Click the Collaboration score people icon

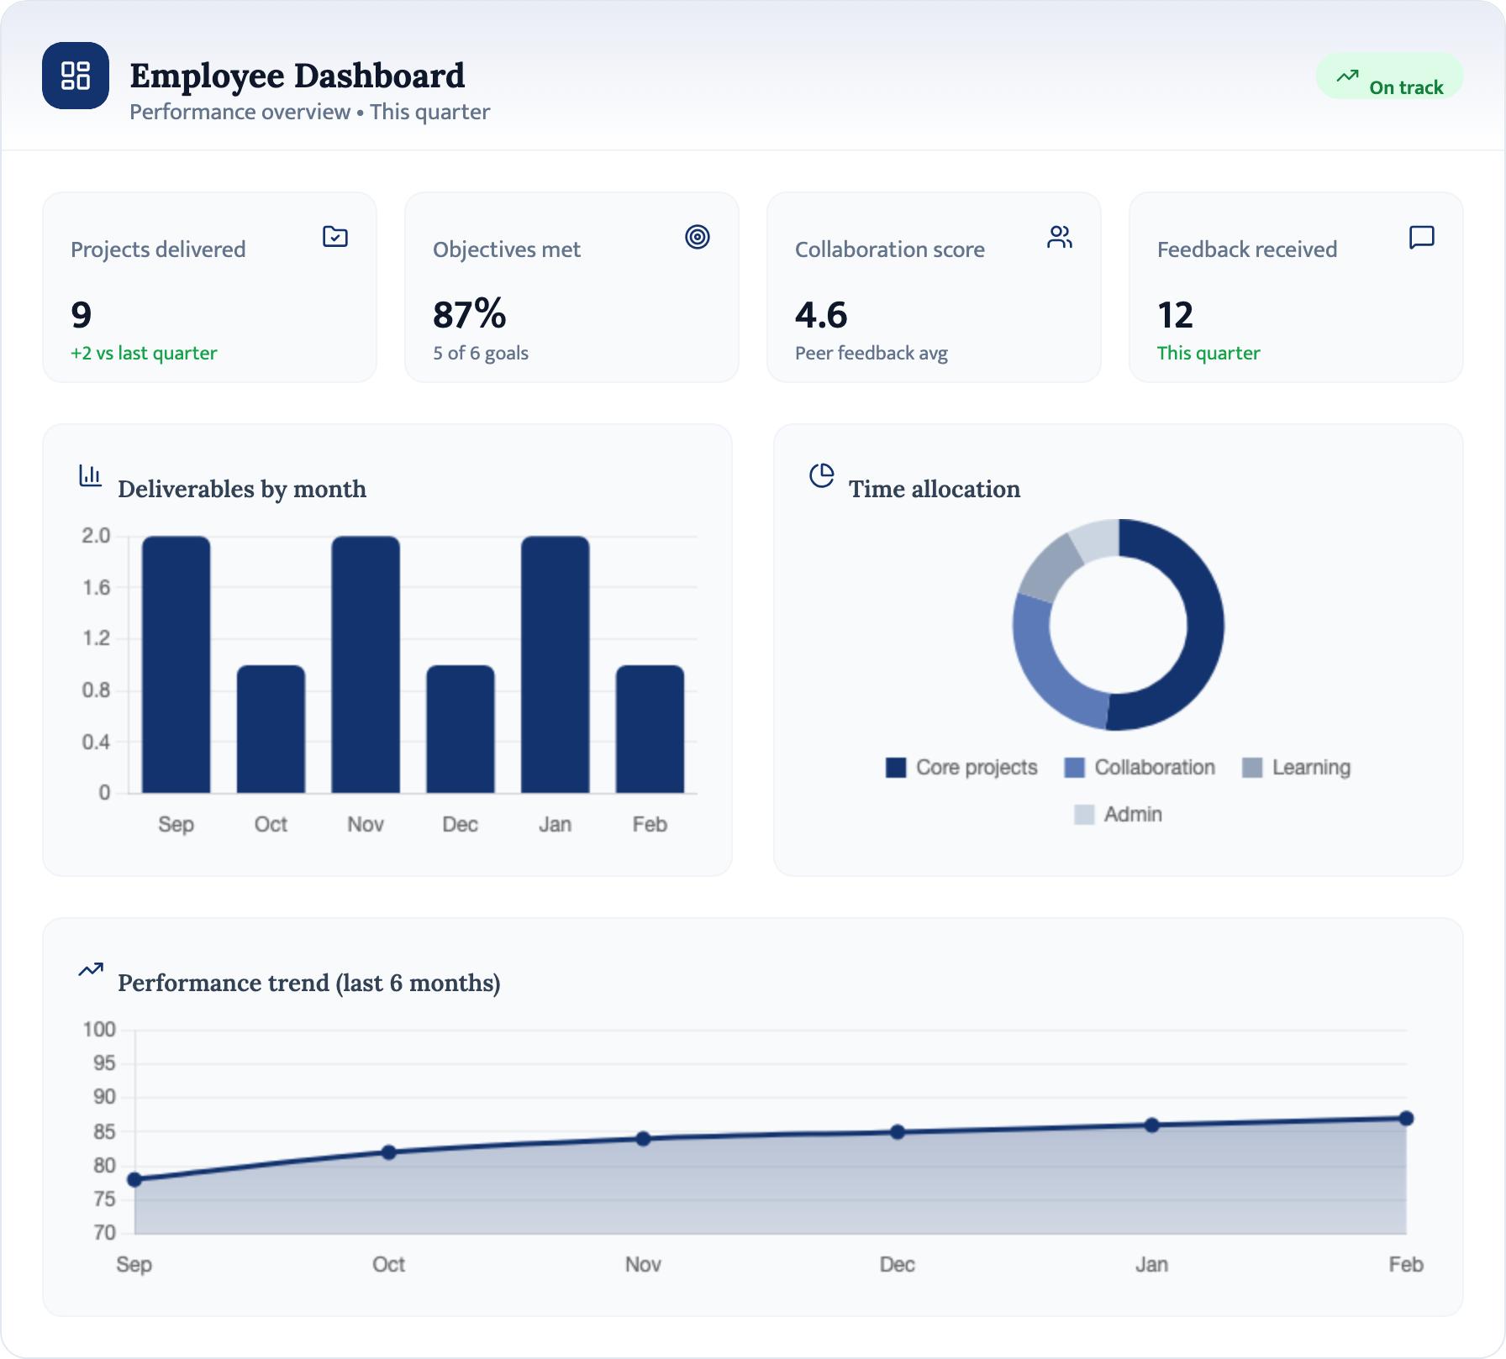click(1060, 237)
